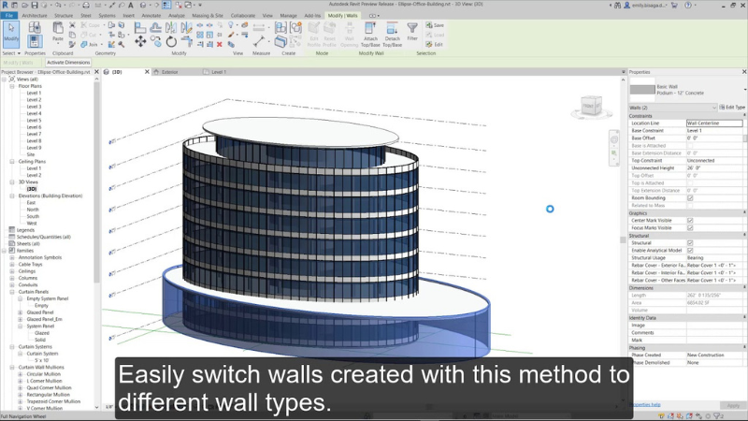The image size is (748, 421).
Task: Uncheck the Center Mark Visible checkbox
Action: point(690,221)
